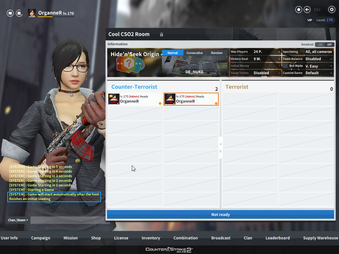
Task: Click Level: 170 indicator
Action: [324, 20]
